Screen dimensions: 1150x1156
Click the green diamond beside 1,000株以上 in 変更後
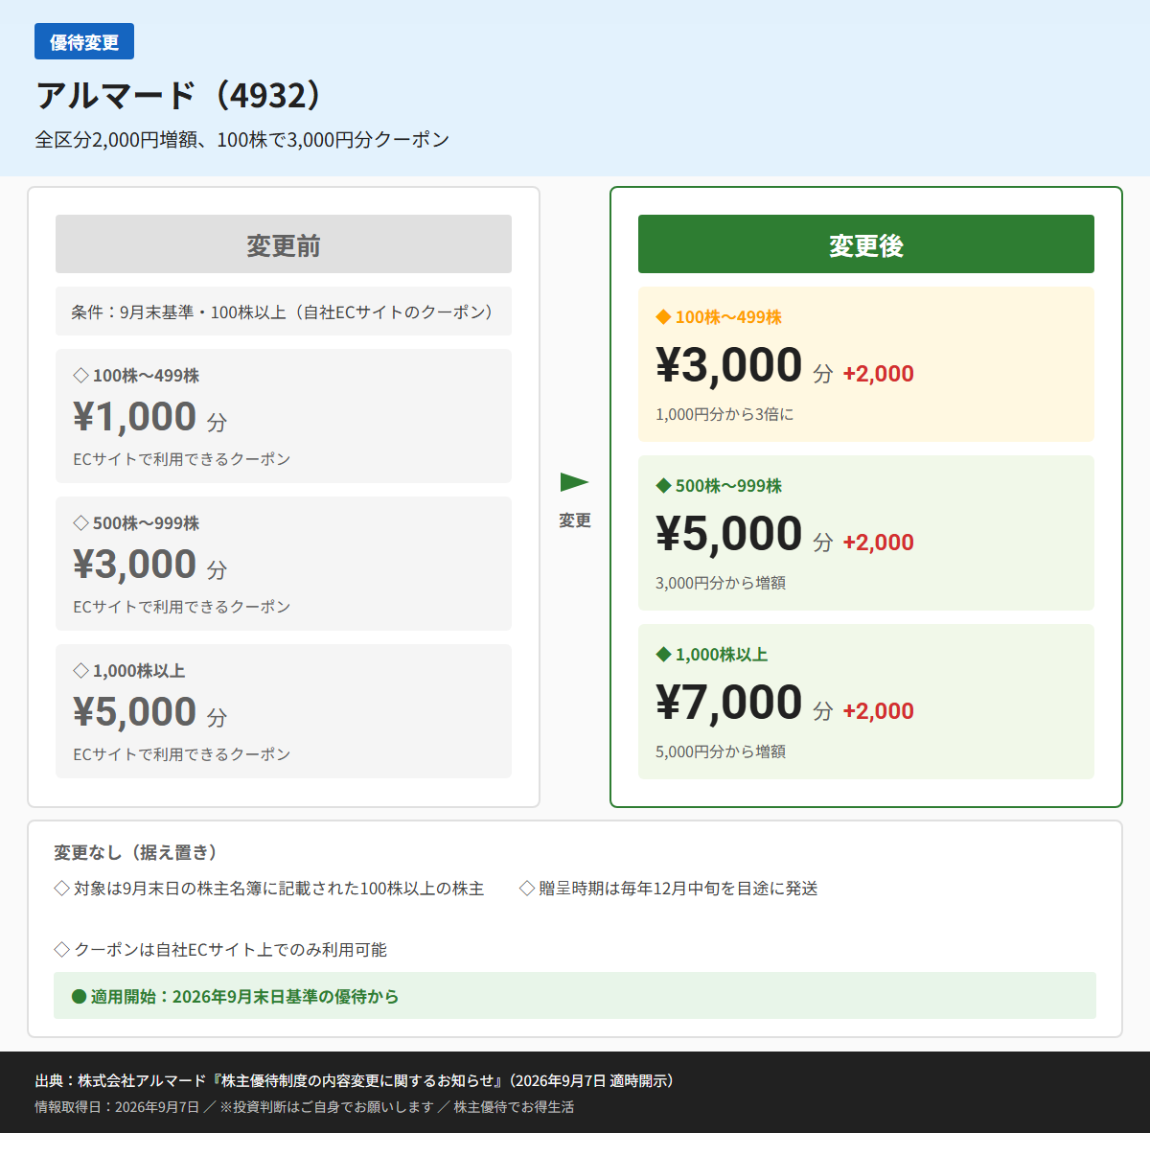pyautogui.click(x=663, y=654)
